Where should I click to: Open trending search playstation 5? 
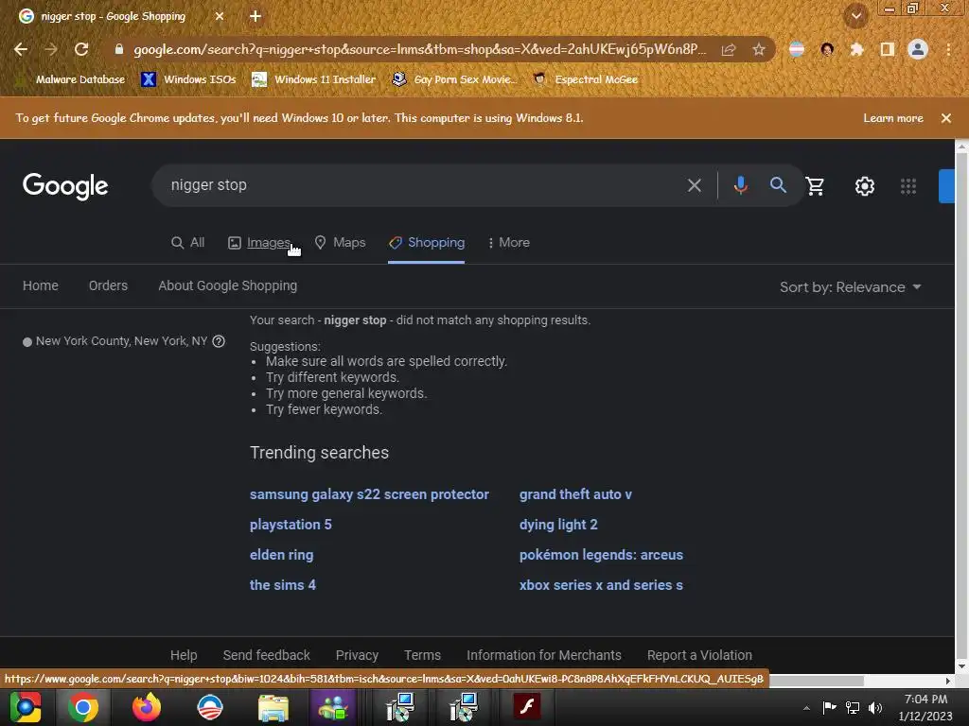(x=291, y=525)
